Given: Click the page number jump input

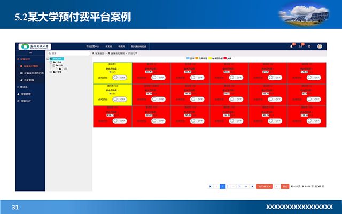Looking at the screenshot, I should (277, 186).
